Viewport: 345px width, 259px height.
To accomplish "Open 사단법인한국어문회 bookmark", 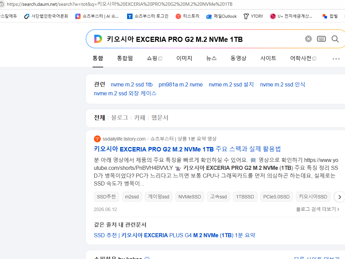I will point(46,16).
